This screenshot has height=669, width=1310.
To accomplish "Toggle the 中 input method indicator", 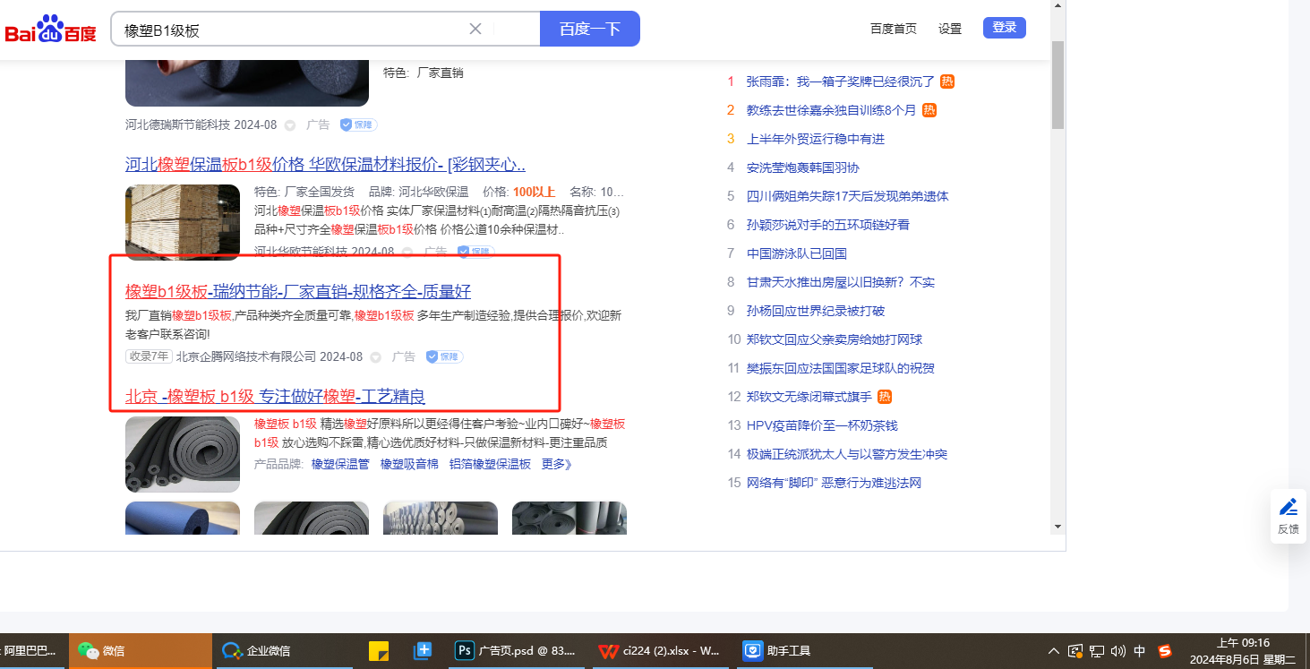I will pyautogui.click(x=1140, y=651).
